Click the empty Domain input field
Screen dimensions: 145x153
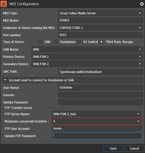pos(100,95)
